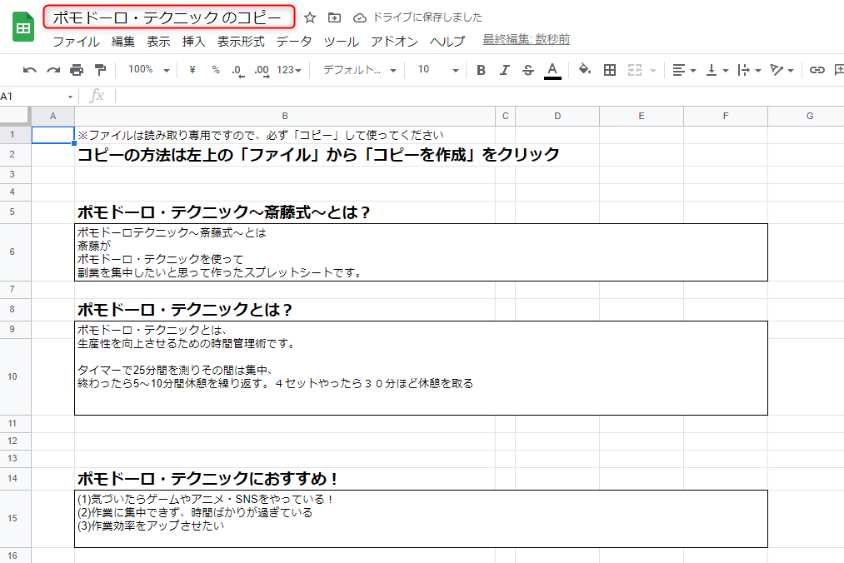
Task: Open the fill color bucket tool
Action: (x=584, y=70)
